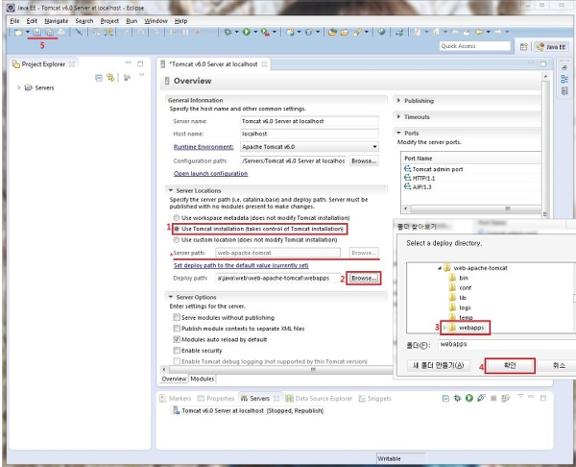Click the Server name text field

(310, 121)
